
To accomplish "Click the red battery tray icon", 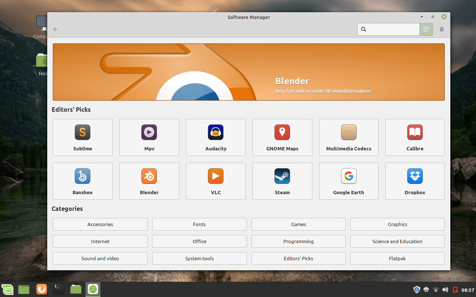I will (x=455, y=290).
